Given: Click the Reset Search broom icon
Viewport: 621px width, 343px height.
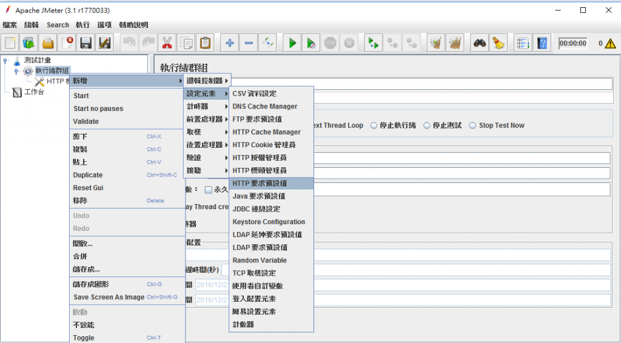Looking at the screenshot, I should click(x=498, y=43).
